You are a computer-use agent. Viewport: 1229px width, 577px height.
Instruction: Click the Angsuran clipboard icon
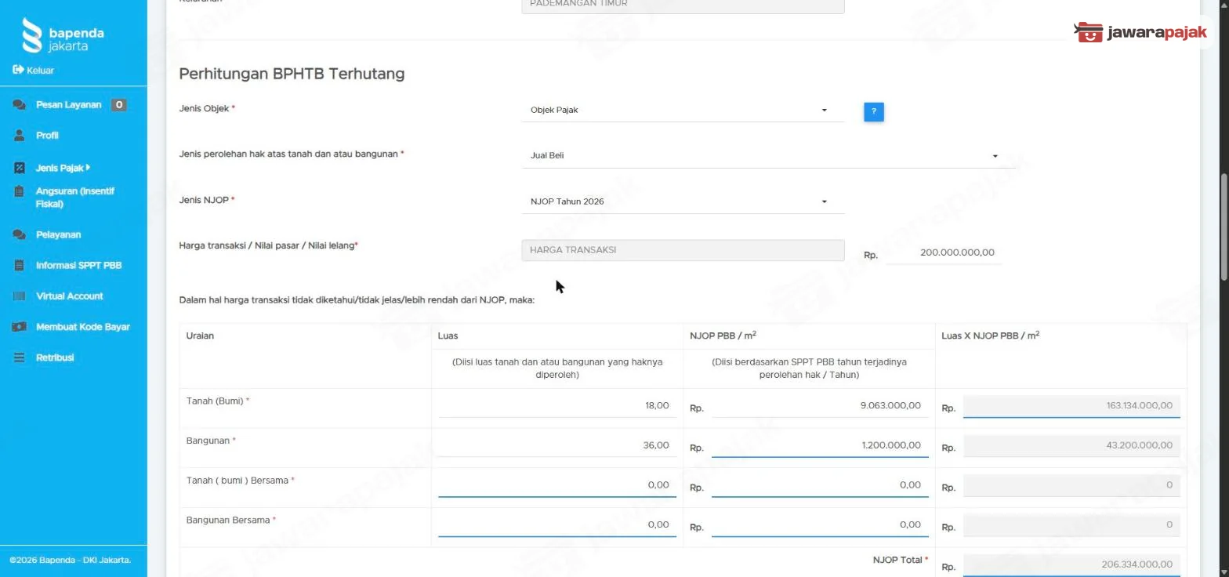(20, 191)
